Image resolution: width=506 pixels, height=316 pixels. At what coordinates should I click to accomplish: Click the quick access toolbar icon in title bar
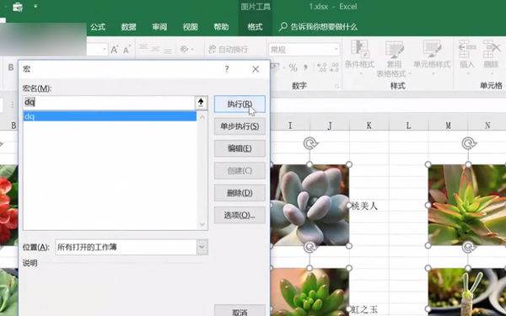pyautogui.click(x=18, y=7)
